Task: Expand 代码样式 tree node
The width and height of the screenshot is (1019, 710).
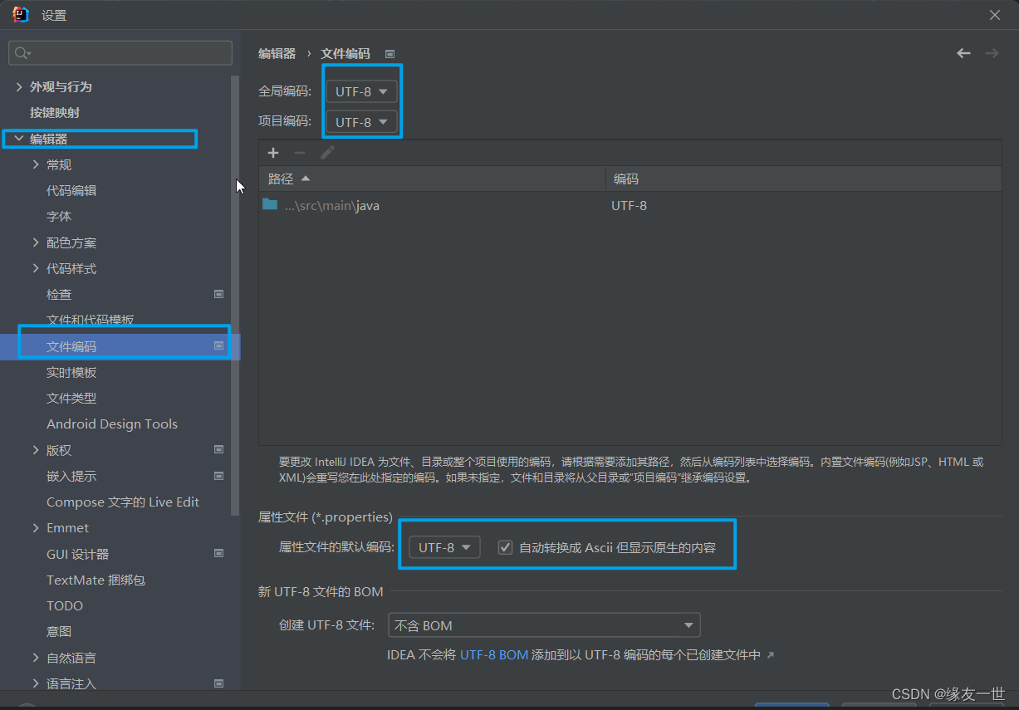Action: [x=36, y=268]
